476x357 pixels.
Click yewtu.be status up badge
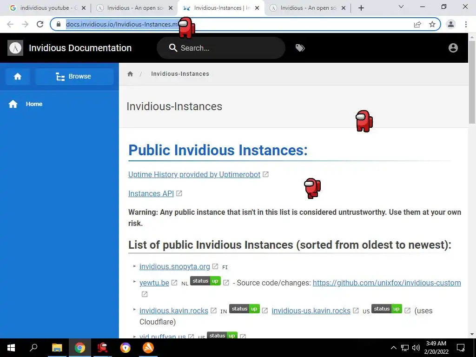point(205,281)
